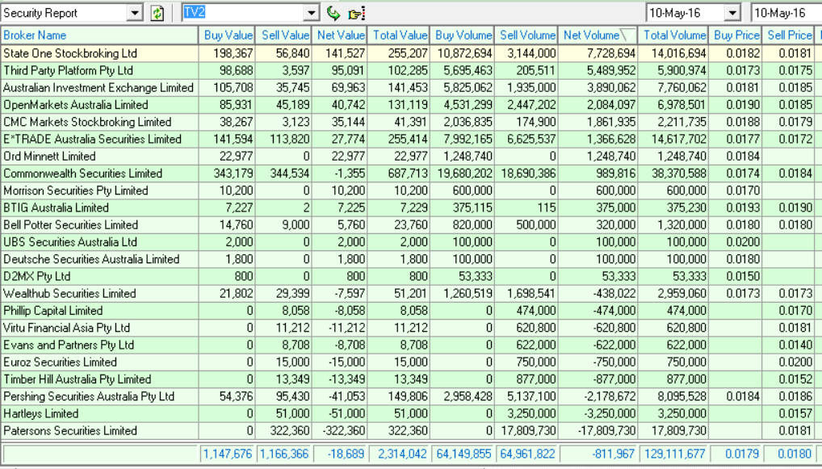822x469 pixels.
Task: Open the Security Report dropdown arrow
Action: click(x=135, y=13)
